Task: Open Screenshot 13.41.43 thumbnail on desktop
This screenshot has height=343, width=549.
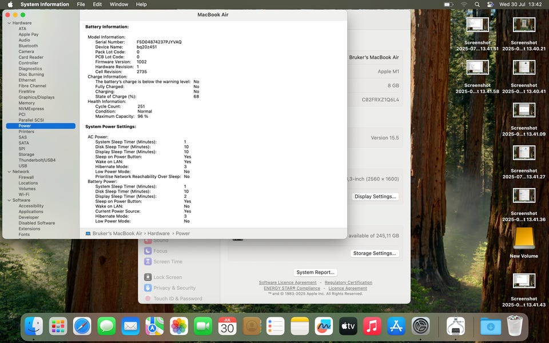Action: tap(524, 281)
